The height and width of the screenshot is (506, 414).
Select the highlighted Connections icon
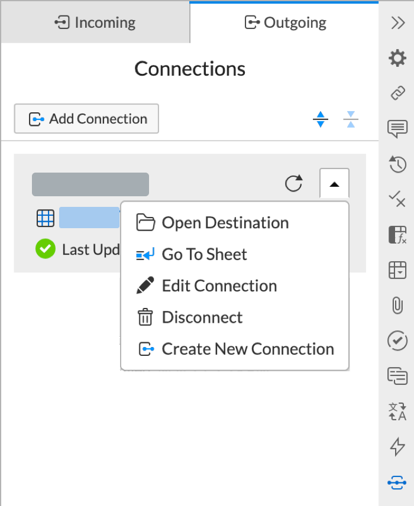397,484
